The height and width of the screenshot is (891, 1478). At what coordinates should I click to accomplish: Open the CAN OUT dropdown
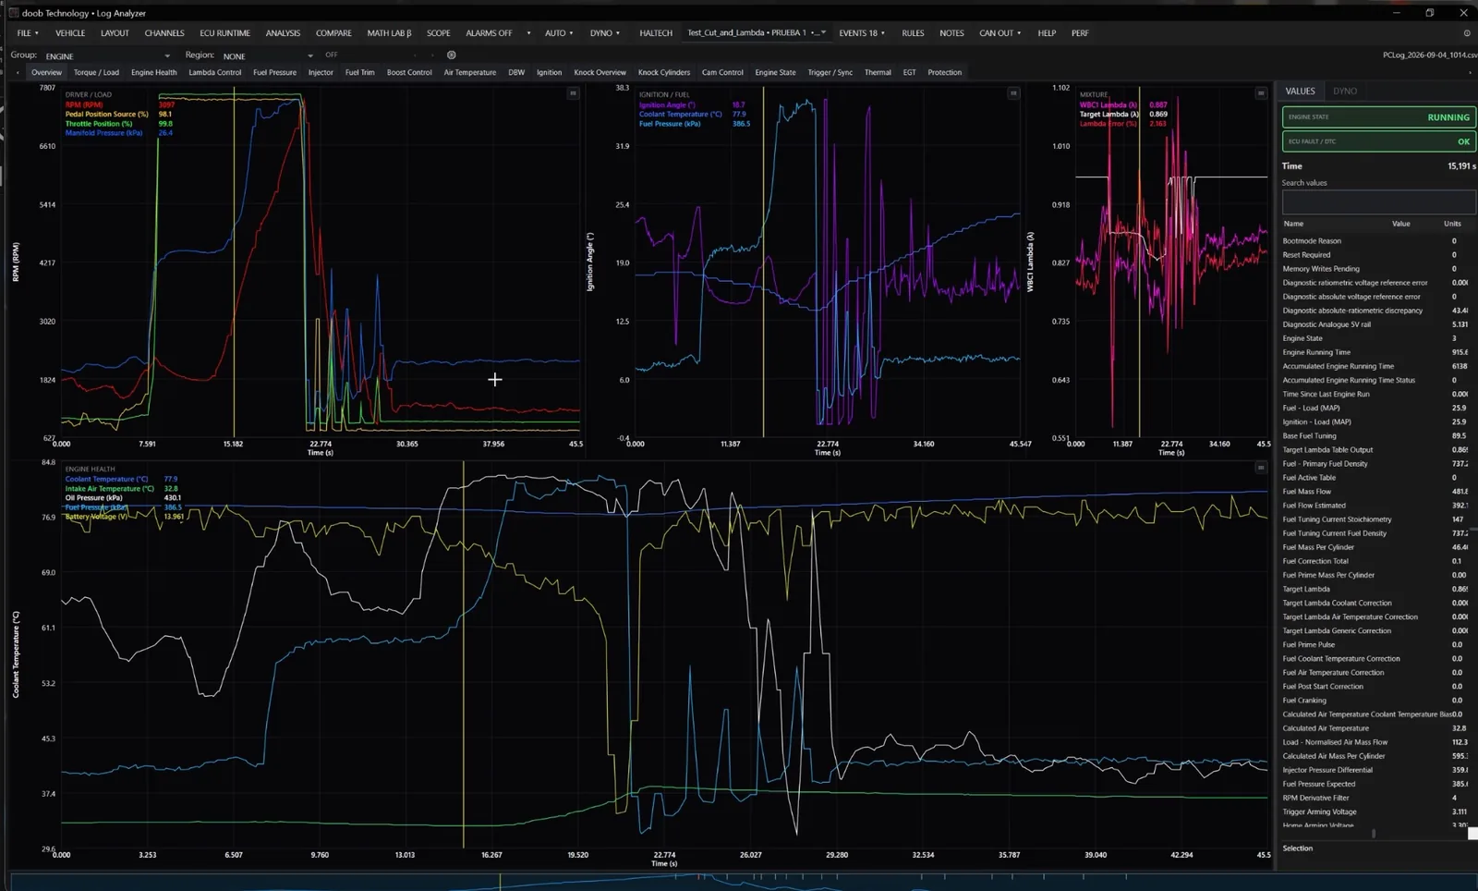click(1000, 33)
